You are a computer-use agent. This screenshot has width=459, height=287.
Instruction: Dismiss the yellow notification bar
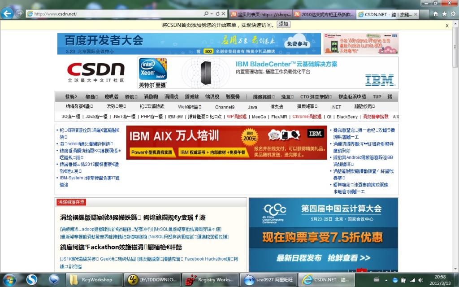click(447, 26)
